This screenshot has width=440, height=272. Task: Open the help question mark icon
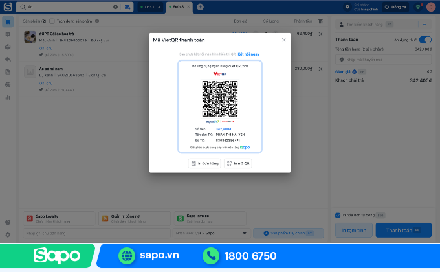pyautogui.click(x=8, y=222)
